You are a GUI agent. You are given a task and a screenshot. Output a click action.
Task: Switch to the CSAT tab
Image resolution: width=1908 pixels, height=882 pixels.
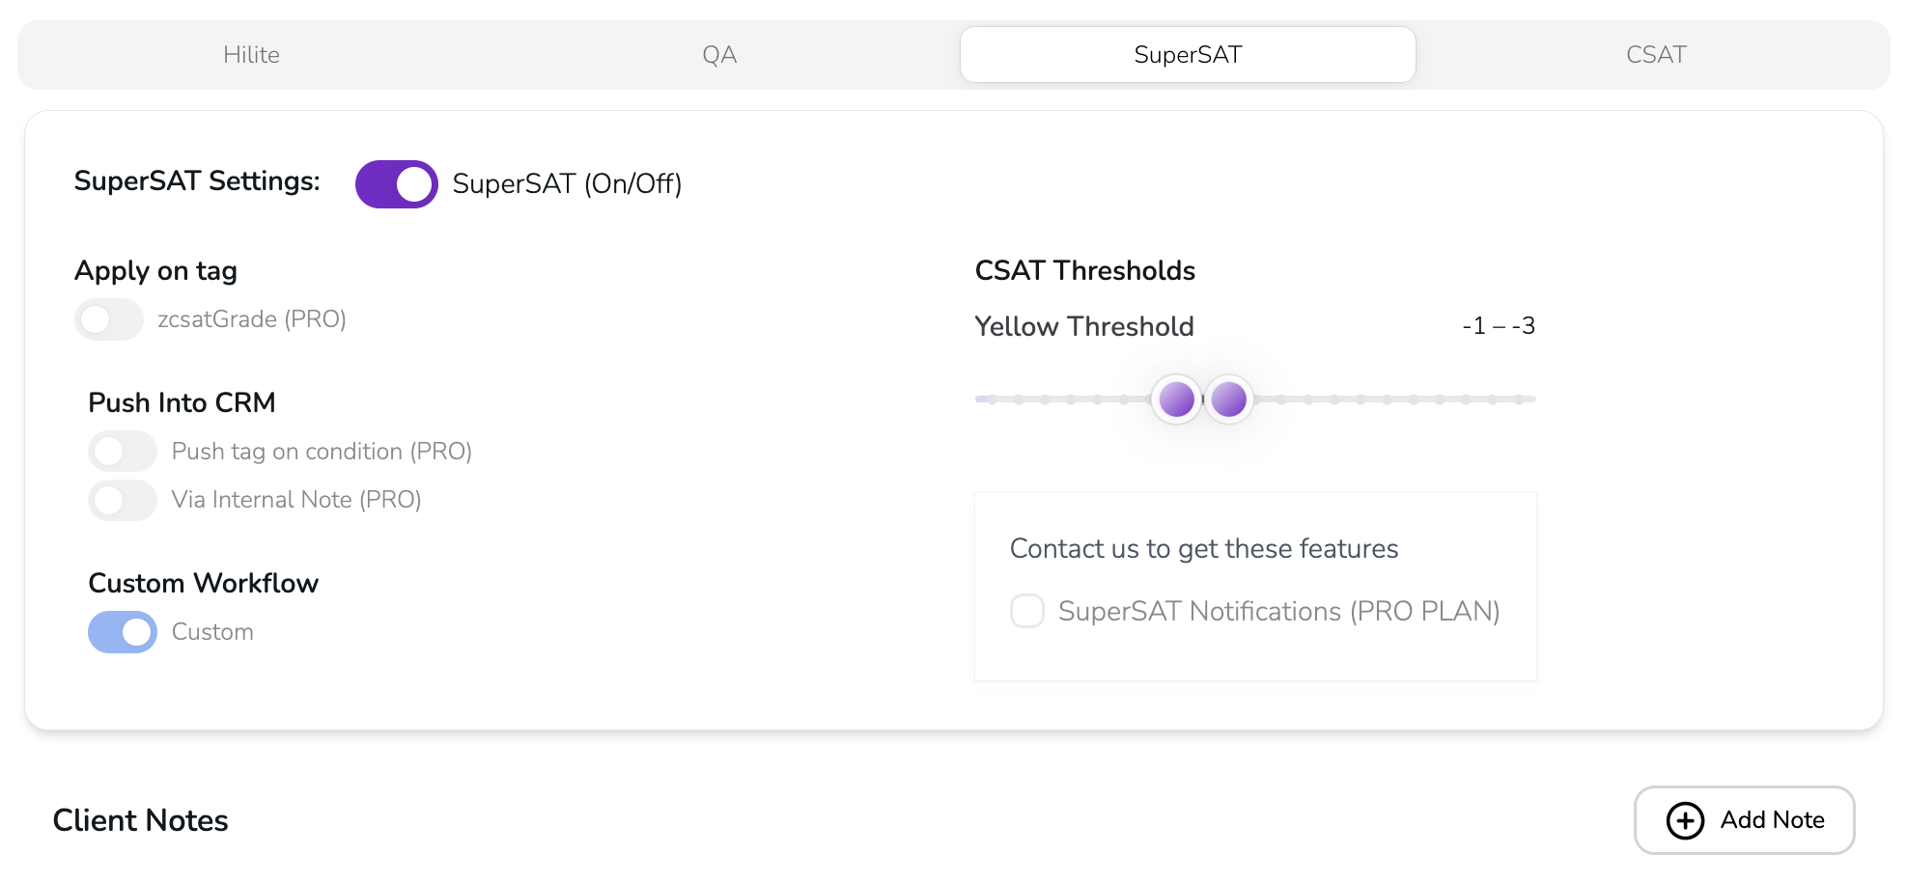1655,55
